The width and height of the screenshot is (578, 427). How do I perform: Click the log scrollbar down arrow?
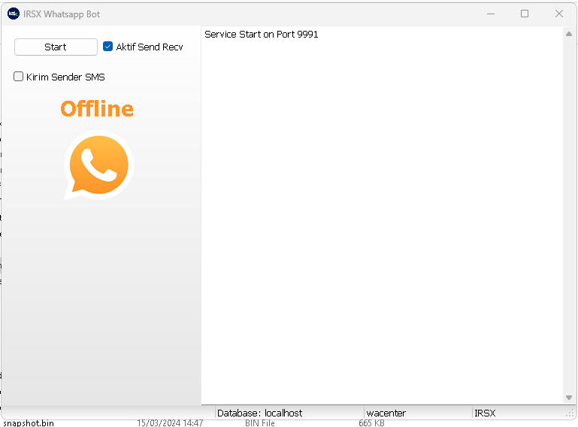pyautogui.click(x=569, y=398)
